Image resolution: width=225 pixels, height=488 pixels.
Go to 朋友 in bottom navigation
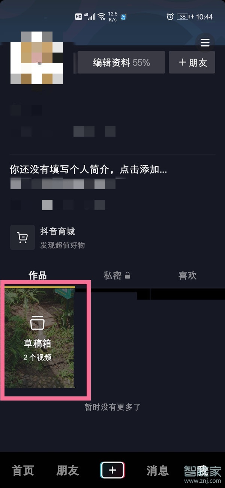[x=67, y=470]
